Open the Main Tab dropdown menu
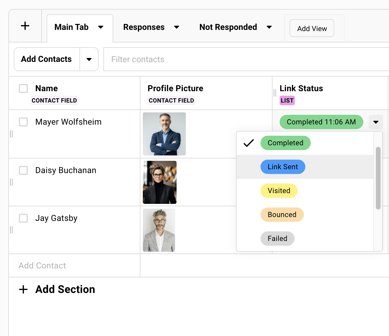Image resolution: width=389 pixels, height=336 pixels. click(101, 27)
